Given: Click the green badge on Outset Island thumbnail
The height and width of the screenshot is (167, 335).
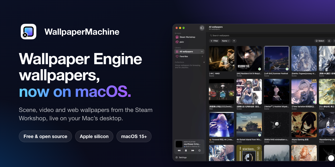Looking at the screenshot, I should pos(259,135).
